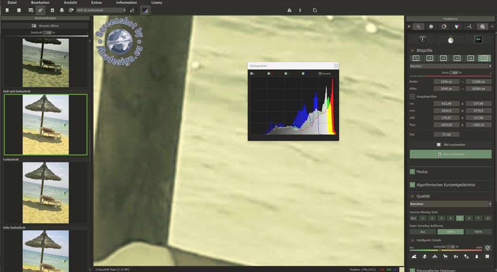
Task: Select the flower detail preset icon
Action: [424, 256]
